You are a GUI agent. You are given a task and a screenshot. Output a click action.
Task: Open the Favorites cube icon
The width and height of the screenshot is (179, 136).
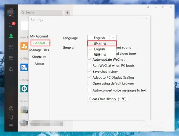pyautogui.click(x=11, y=47)
